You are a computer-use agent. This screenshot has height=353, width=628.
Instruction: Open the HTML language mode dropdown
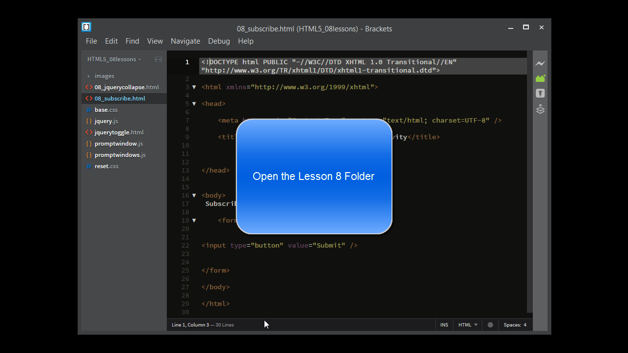click(x=468, y=325)
